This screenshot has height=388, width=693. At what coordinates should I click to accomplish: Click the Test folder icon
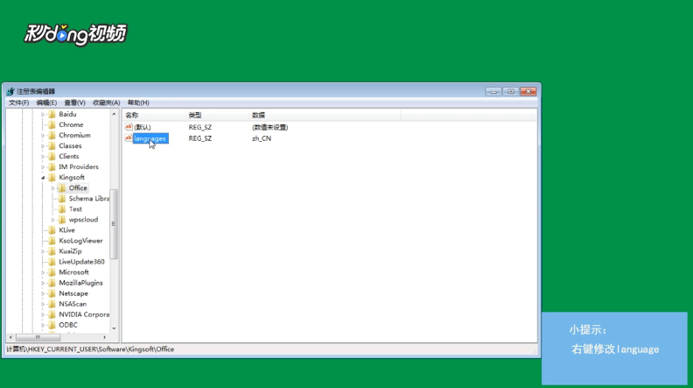62,209
